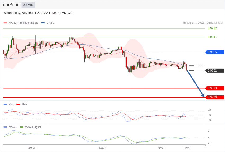The height and width of the screenshot is (152, 225).
Task: Click the MA 20 + Bollinger Bands legend text
Action: point(23,23)
